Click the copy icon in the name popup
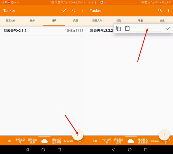Image resolution: width=173 pixels, height=154 pixels. click(x=119, y=29)
